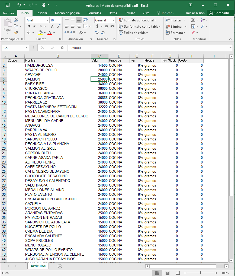The height and width of the screenshot is (276, 235).
Task: Click the insert function fx icon
Action: pyautogui.click(x=62, y=48)
